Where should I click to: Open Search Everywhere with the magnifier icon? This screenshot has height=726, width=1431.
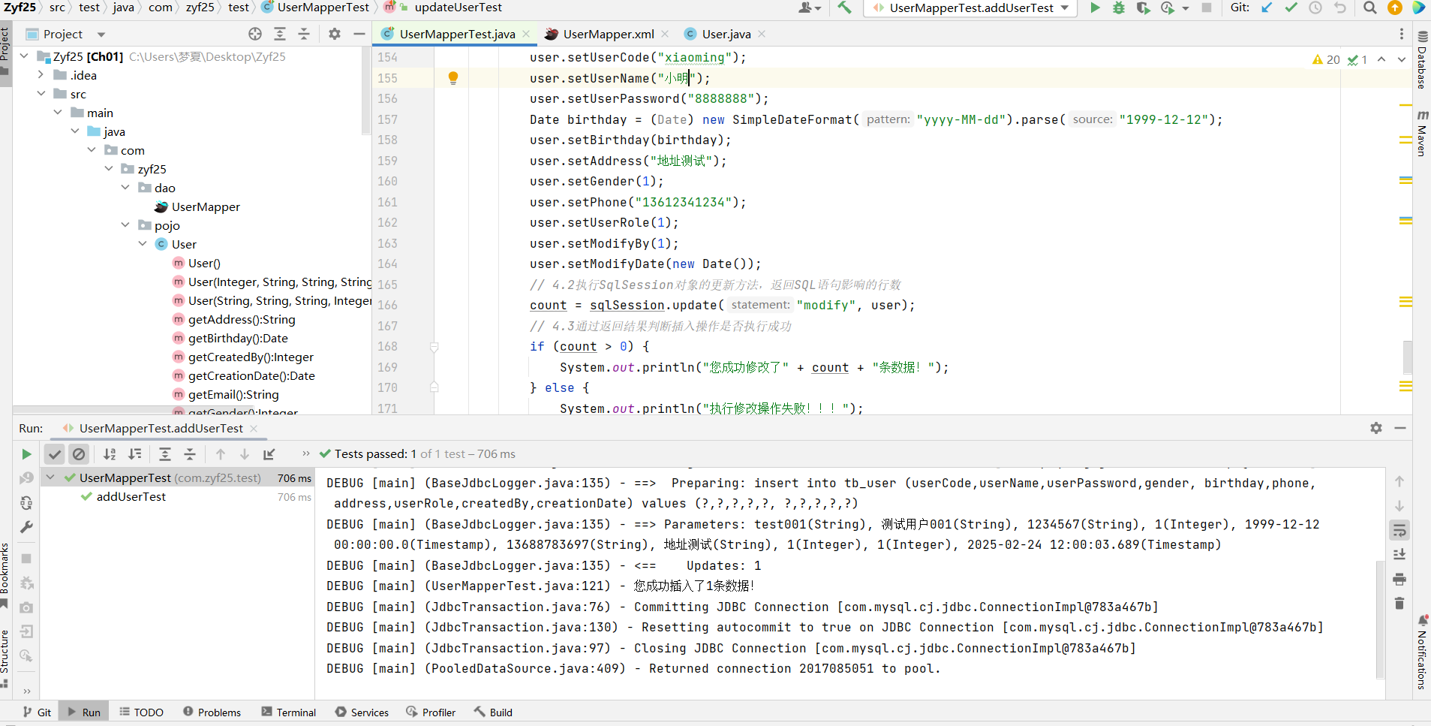[x=1370, y=8]
